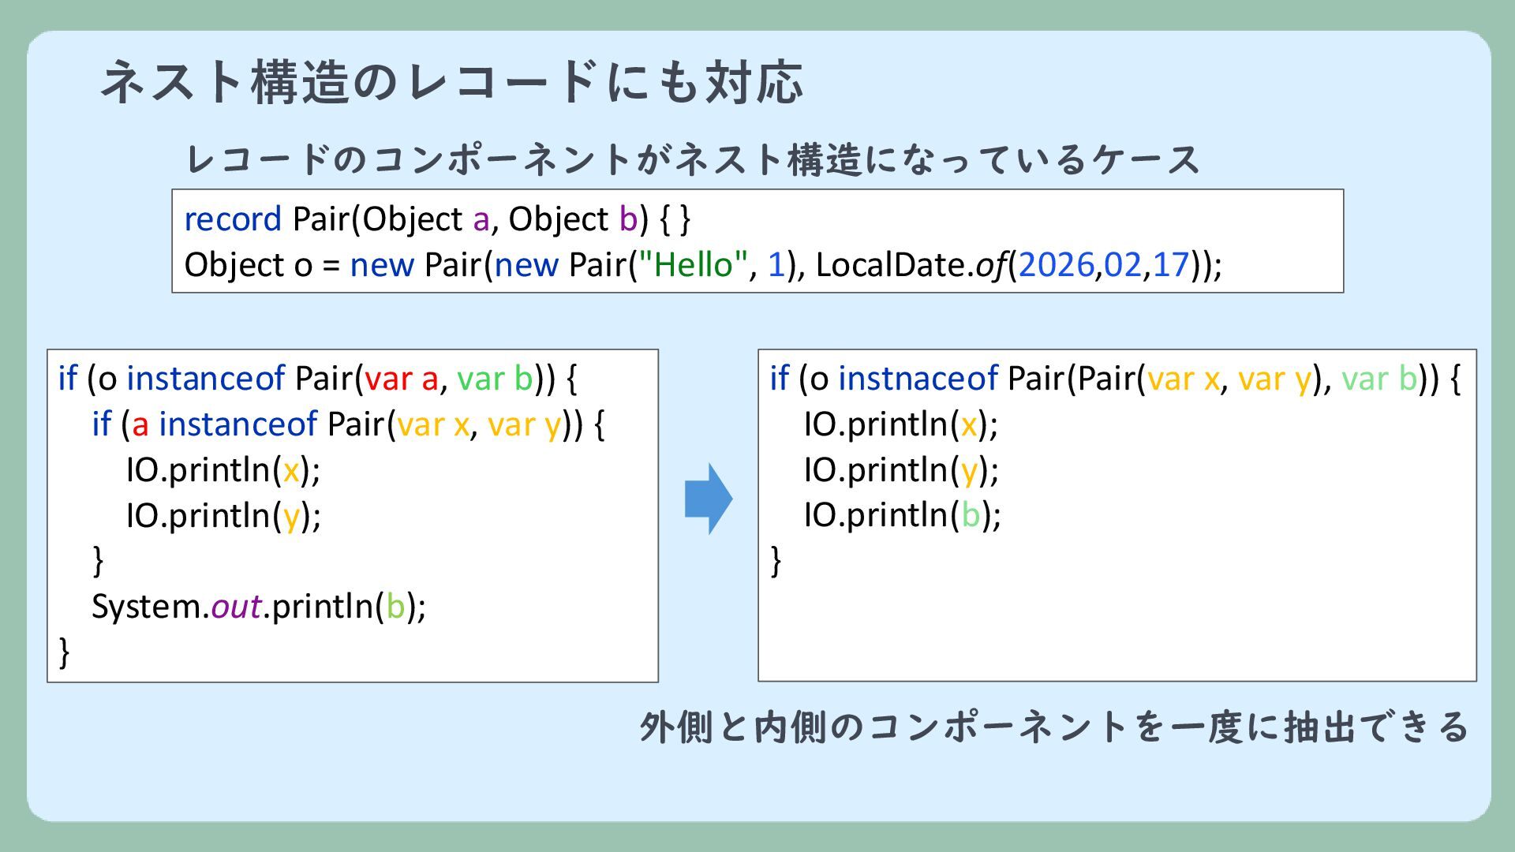Click the green 'var b' in the right code box
The height and width of the screenshot is (852, 1515).
click(1378, 379)
